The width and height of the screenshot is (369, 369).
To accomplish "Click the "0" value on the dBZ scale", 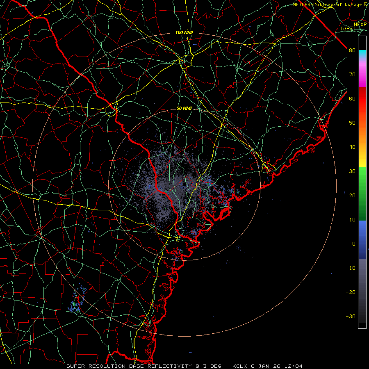I will [x=354, y=244].
